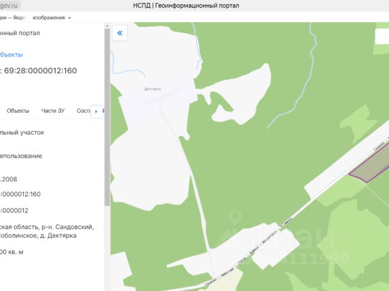This screenshot has width=389, height=291.
Task: Show more tabs with right arrow
Action: click(x=96, y=112)
